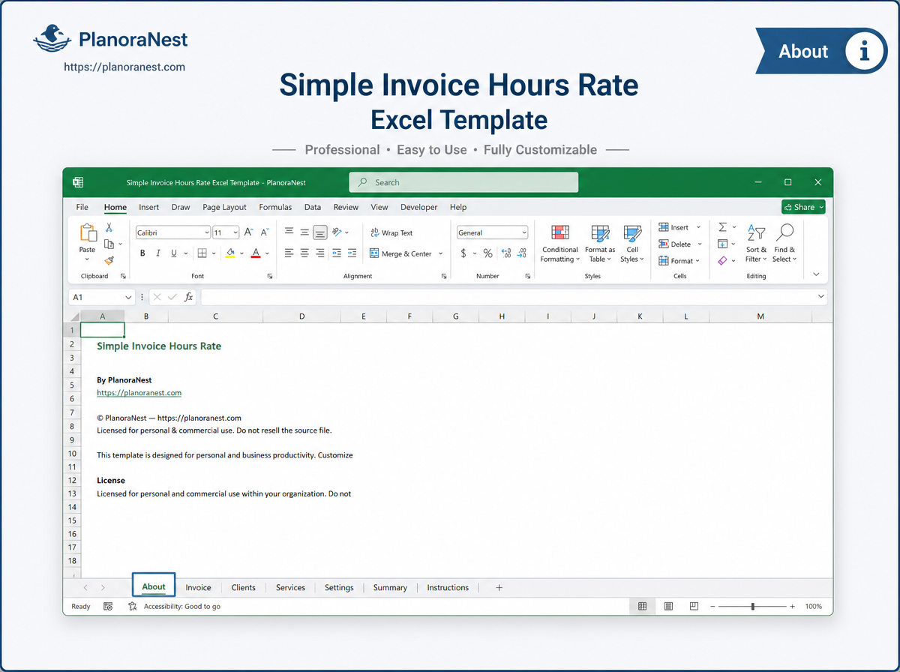
Task: Open the https://planoranest.com link in the sheet
Action: [139, 392]
